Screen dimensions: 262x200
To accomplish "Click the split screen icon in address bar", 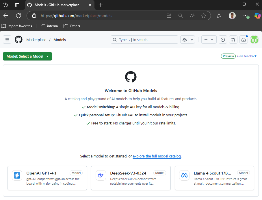I will pos(169,16).
